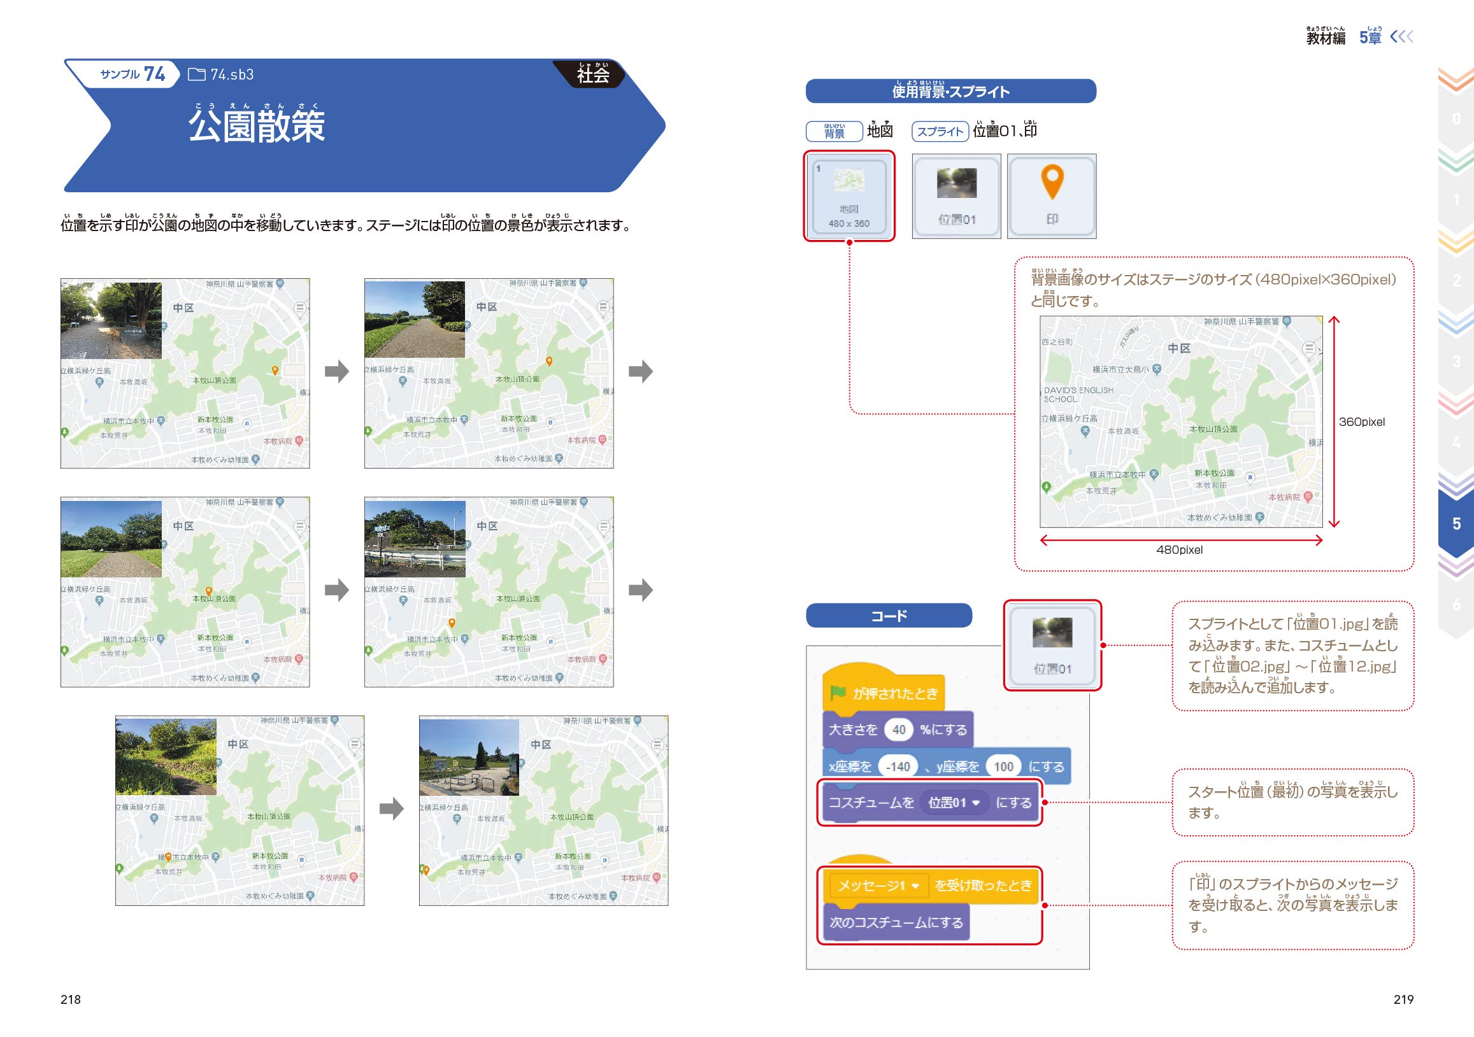Image resolution: width=1474 pixels, height=1037 pixels.
Task: Click the green flag icon in the hat block
Action: (837, 693)
